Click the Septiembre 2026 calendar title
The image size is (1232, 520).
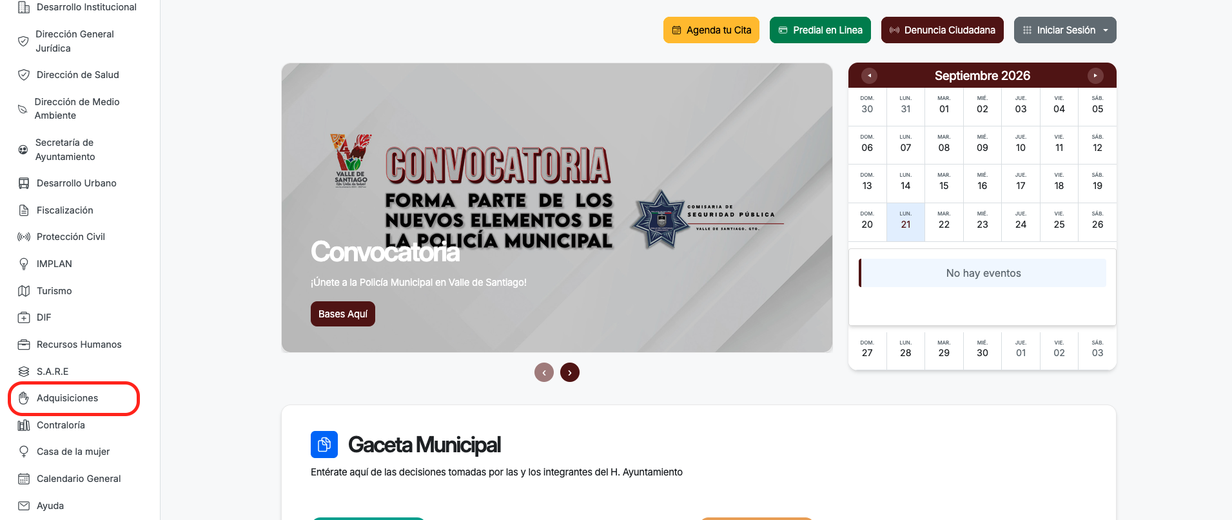tap(983, 75)
